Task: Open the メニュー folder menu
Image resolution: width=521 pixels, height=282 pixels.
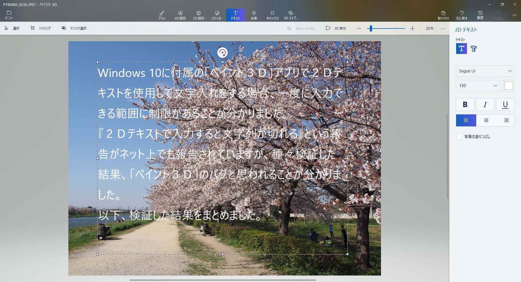Action: (9, 15)
